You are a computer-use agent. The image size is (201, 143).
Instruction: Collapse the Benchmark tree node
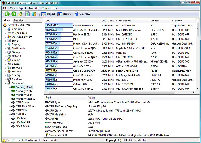point(5,83)
